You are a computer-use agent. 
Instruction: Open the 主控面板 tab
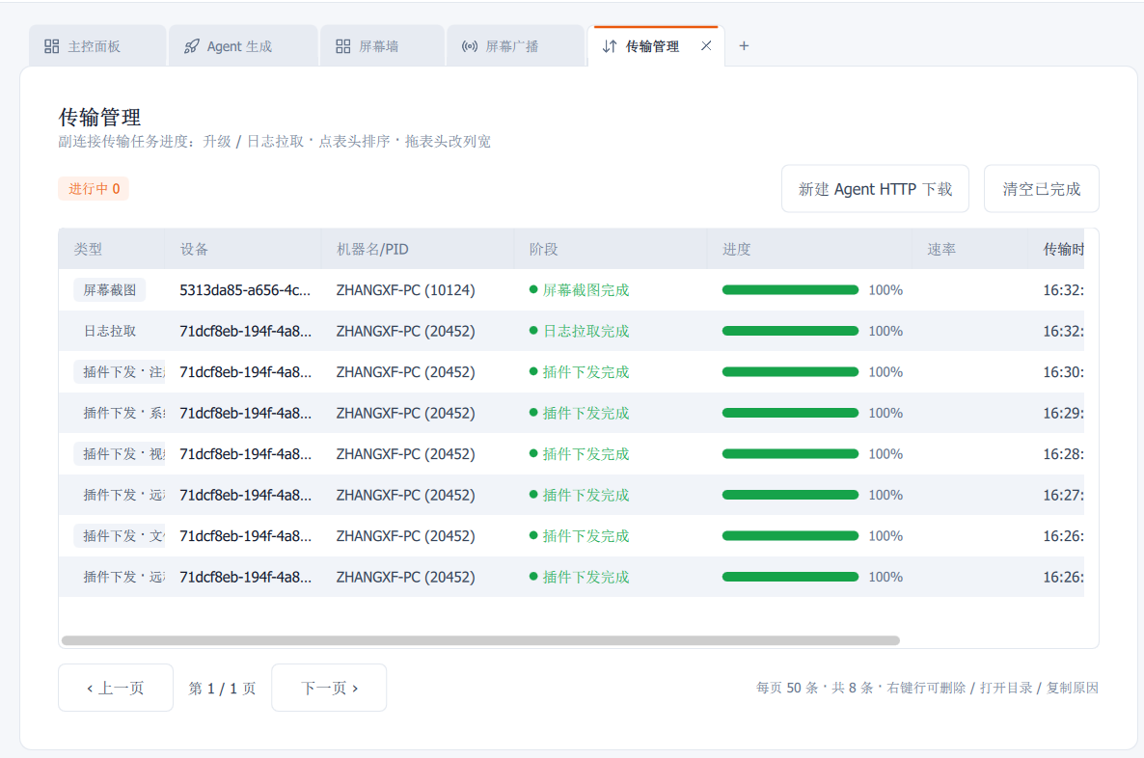pos(97,46)
